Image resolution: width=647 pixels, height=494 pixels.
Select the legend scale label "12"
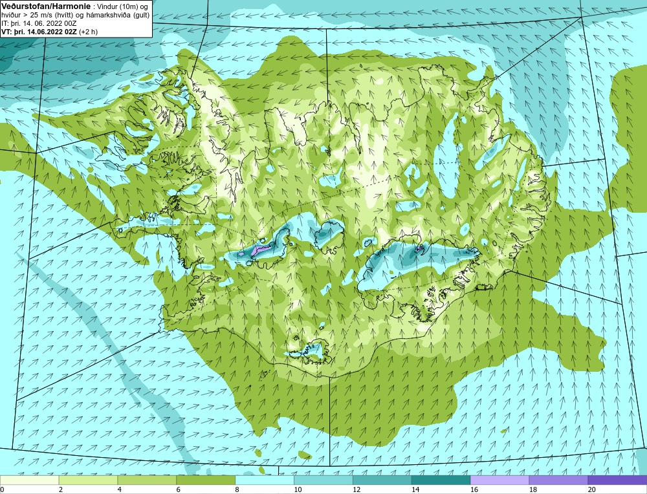point(356,489)
